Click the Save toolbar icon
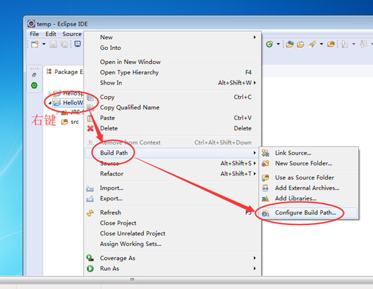This screenshot has width=373, height=289. click(x=53, y=44)
